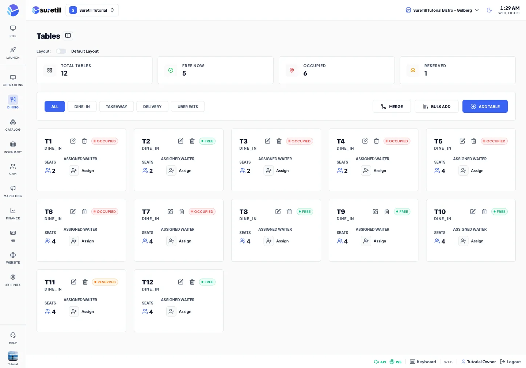Go to Operations in sidebar
526x368 pixels.
point(13,81)
